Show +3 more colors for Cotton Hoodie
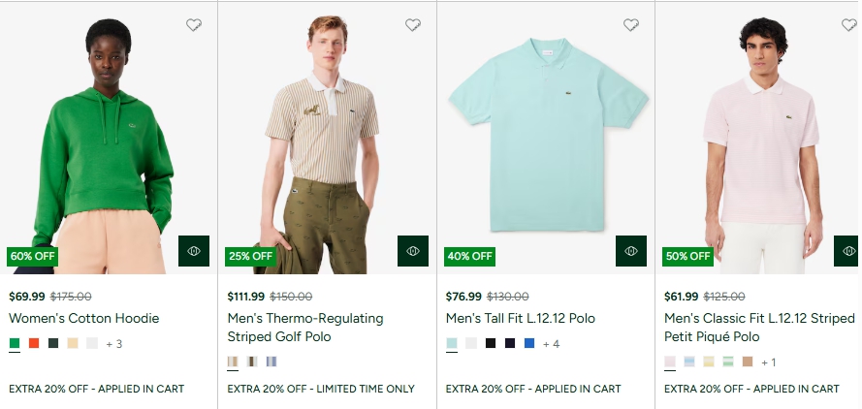The height and width of the screenshot is (409, 862). click(113, 343)
